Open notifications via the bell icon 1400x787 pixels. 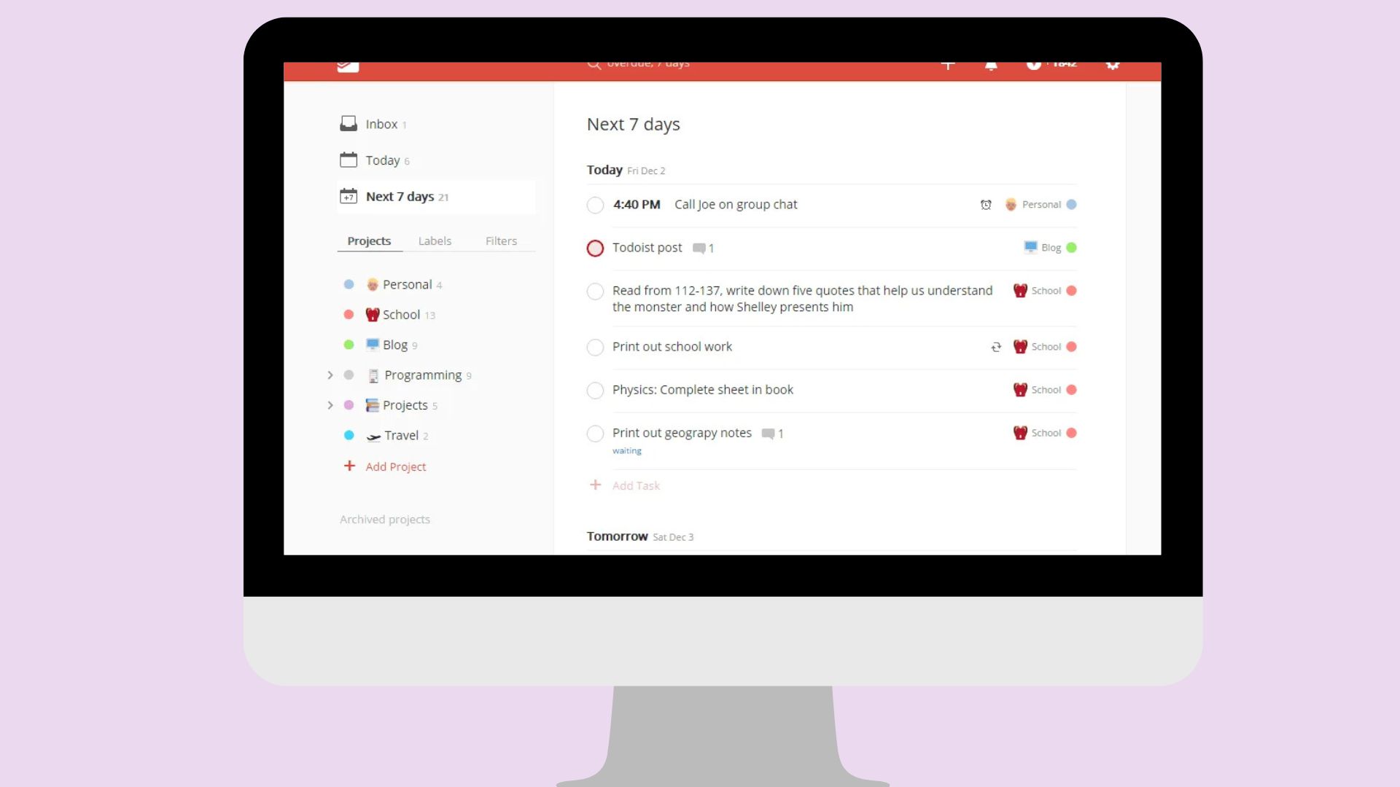(x=992, y=65)
